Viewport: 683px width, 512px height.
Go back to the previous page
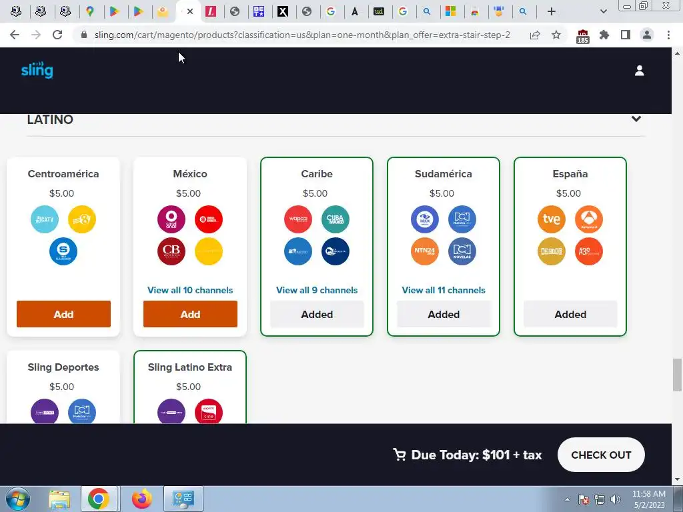point(15,35)
